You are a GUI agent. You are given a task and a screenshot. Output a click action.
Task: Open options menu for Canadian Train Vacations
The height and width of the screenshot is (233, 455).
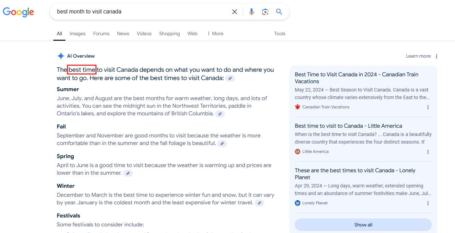(x=428, y=107)
